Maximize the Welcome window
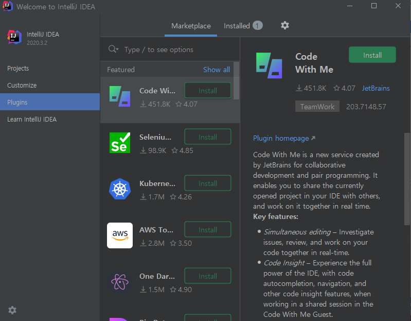Screen dimensions: 411x321 coord(374,6)
